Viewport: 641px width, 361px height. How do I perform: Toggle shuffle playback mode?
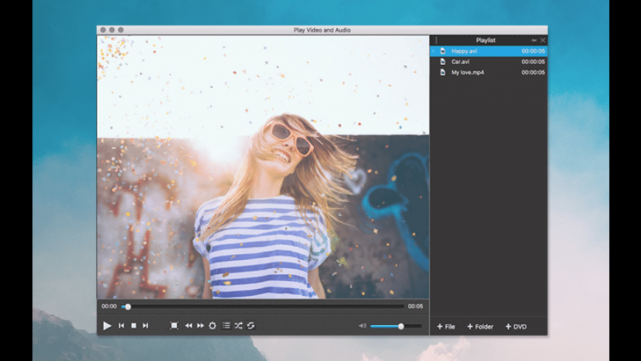click(x=239, y=326)
